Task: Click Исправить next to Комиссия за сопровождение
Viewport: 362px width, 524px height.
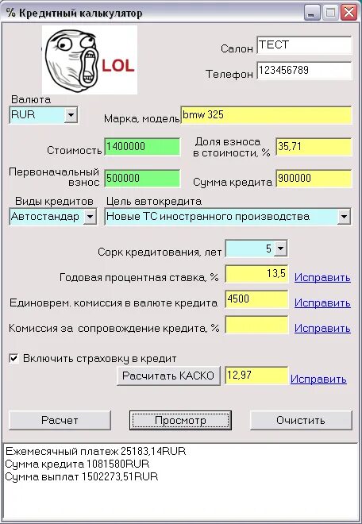Action: [x=322, y=329]
